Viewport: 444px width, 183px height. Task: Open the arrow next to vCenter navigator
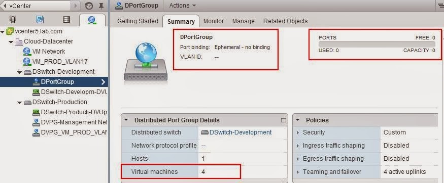tap(76, 6)
